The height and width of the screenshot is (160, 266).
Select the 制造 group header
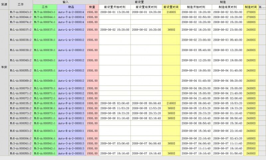(223, 2)
